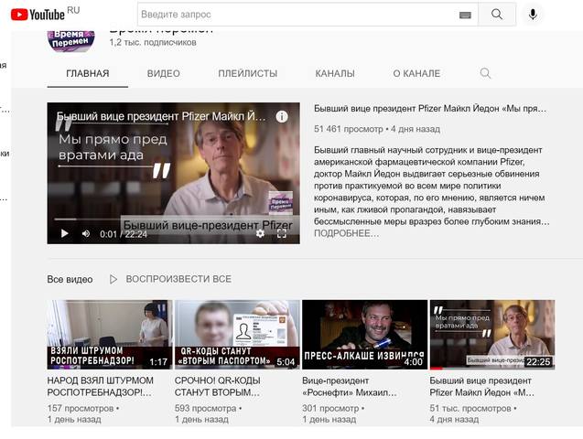The image size is (583, 439).
Task: Open grid title Бывший вице президент Pfizer
Action: (x=481, y=386)
